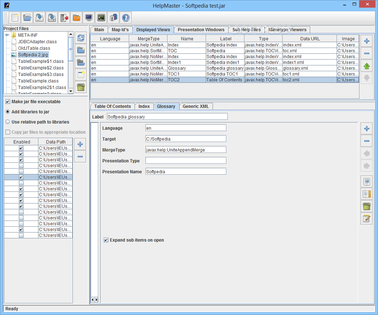Select TableExample$1.class in Project Files tree
Screen dimensions: 378x315
[41, 61]
